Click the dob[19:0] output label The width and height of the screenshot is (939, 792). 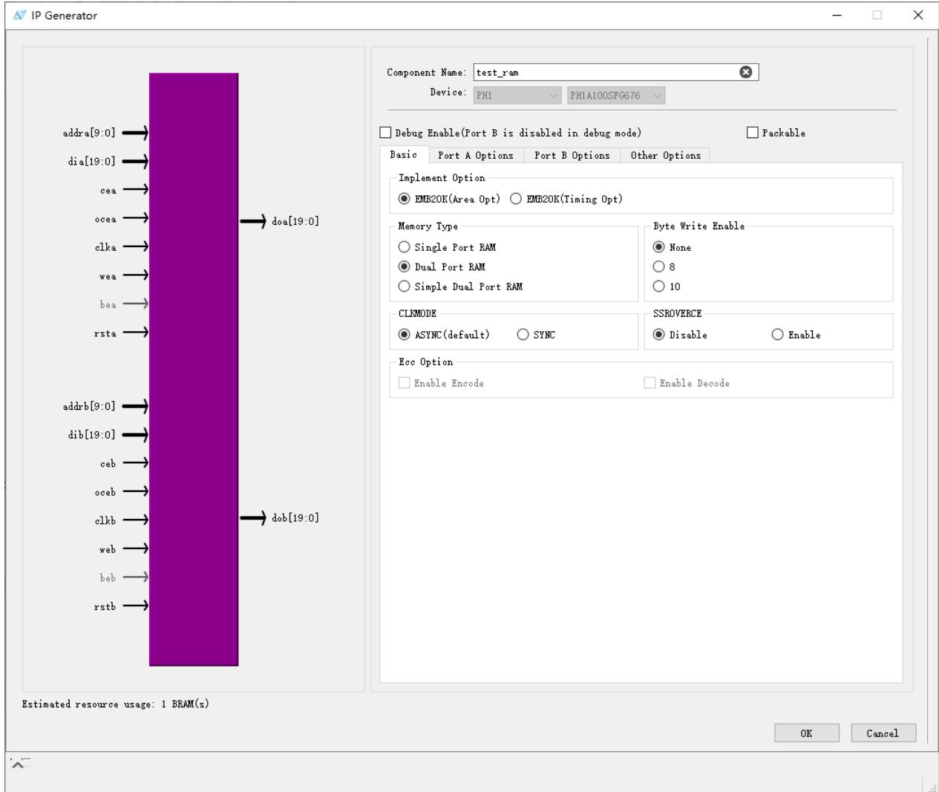[295, 518]
